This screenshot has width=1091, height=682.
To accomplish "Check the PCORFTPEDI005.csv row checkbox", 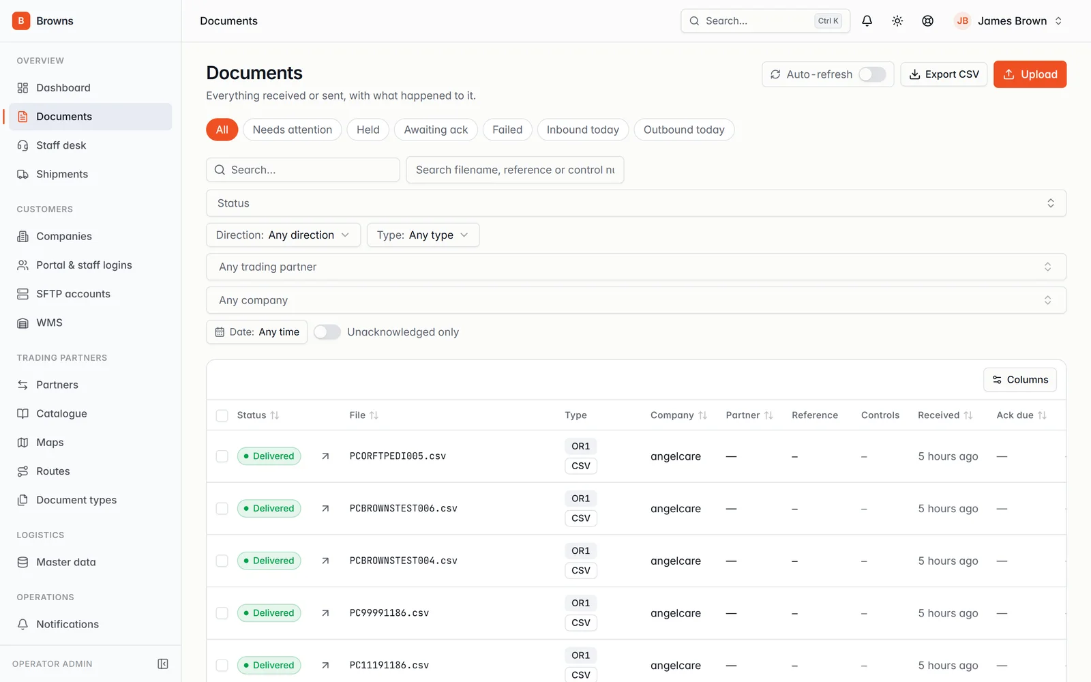I will 222,456.
